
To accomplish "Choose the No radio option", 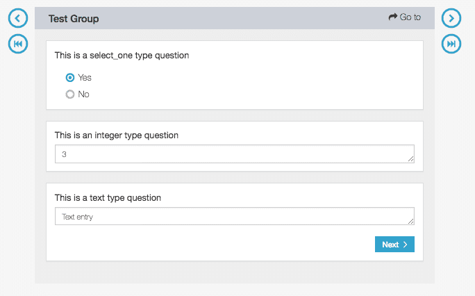I will [70, 94].
